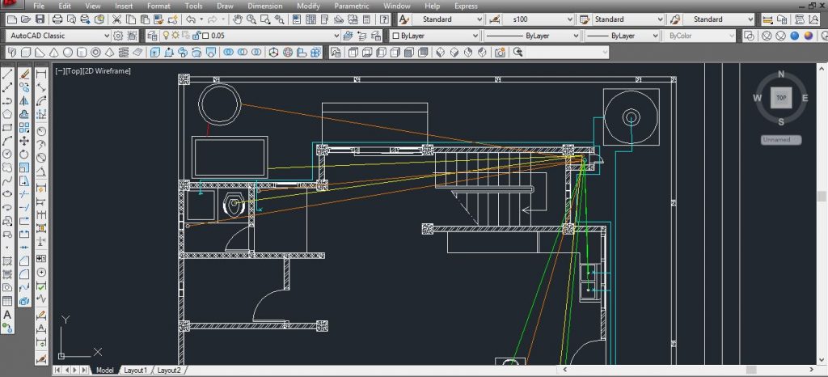Cut selection with the scissors icon
828x377 pixels.
116,19
